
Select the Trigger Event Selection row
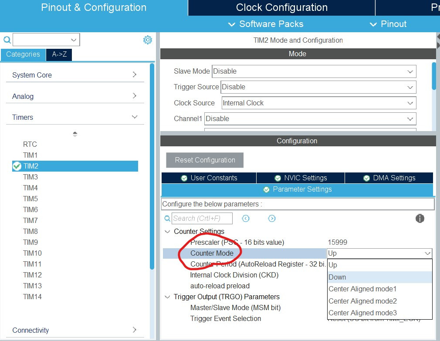[x=226, y=318]
